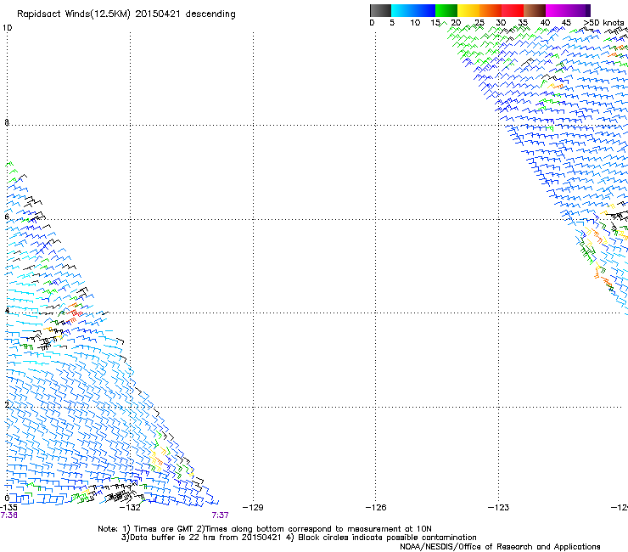Click the latitude '8' axis label
This screenshot has width=628, height=552.
7,122
